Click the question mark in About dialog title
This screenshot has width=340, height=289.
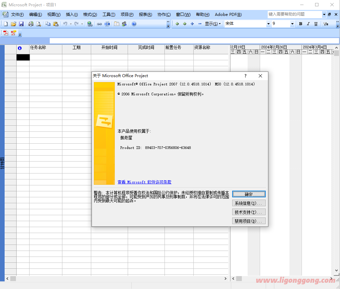tap(245, 76)
